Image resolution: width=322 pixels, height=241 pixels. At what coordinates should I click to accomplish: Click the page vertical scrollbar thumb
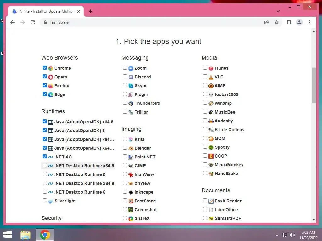[314, 85]
